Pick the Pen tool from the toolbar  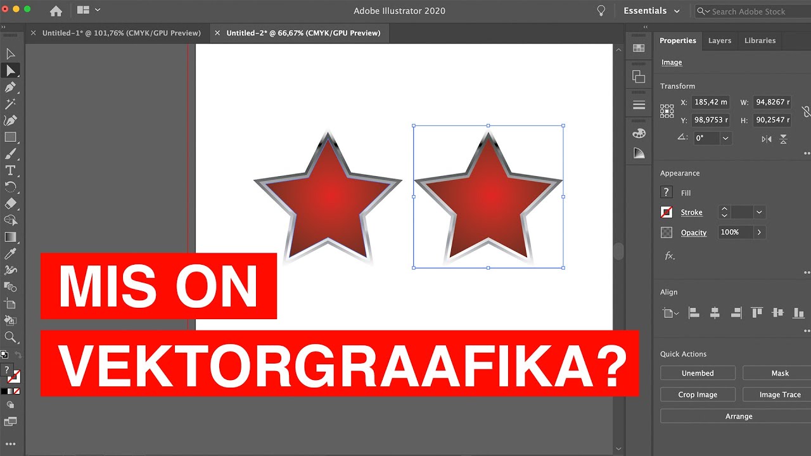[x=10, y=87]
